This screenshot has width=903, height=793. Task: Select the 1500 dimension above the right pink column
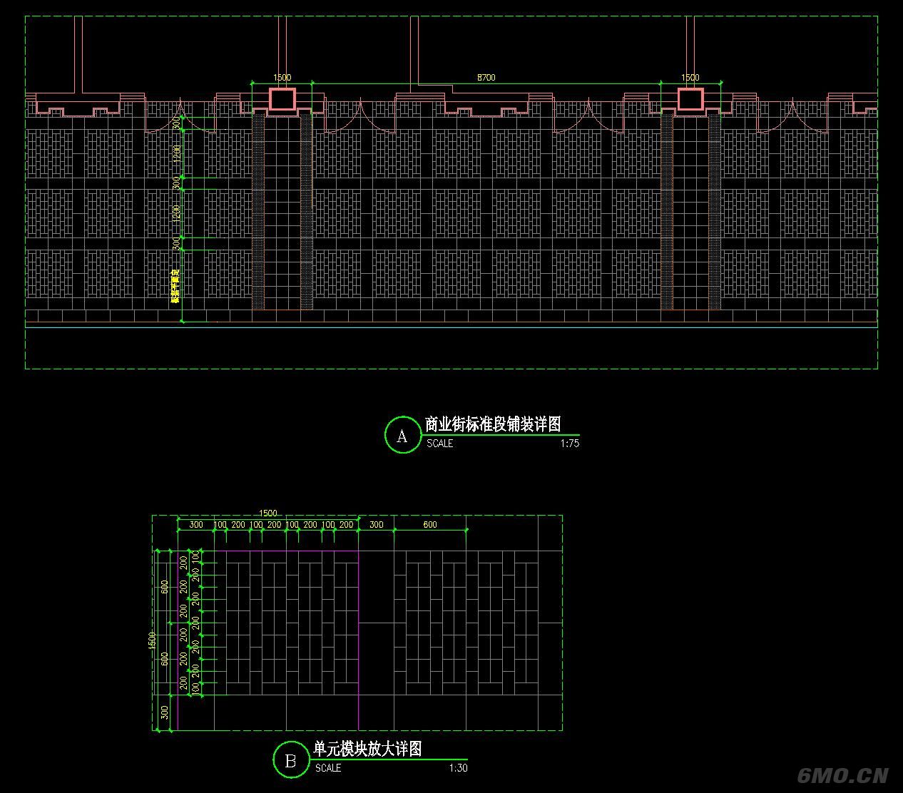(x=690, y=78)
